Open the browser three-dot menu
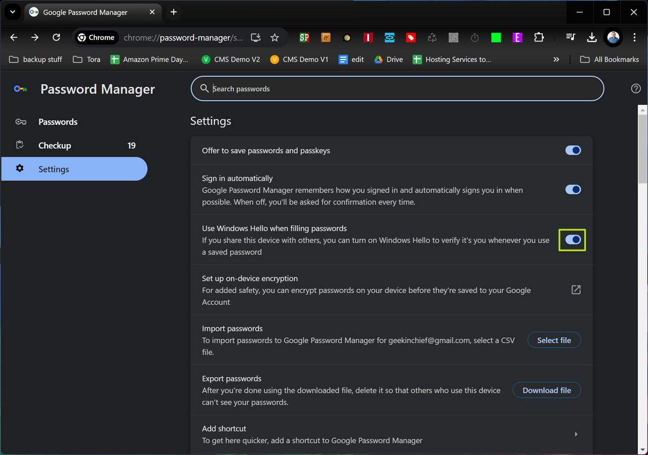The height and width of the screenshot is (455, 648). pos(634,37)
